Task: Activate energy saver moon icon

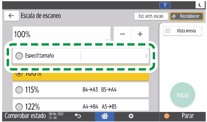Action: [x=200, y=4]
